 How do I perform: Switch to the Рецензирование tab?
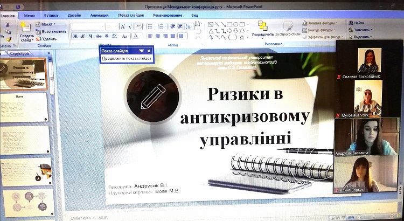click(168, 16)
